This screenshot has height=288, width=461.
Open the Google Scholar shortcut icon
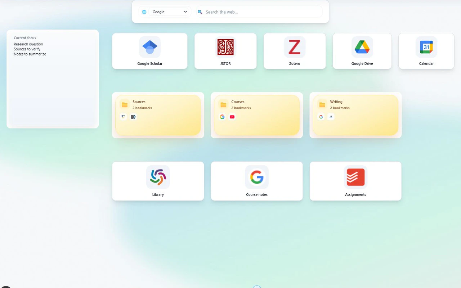pos(150,47)
